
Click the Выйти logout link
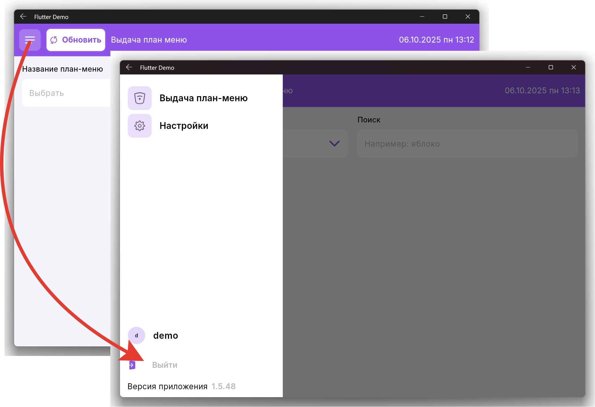165,365
